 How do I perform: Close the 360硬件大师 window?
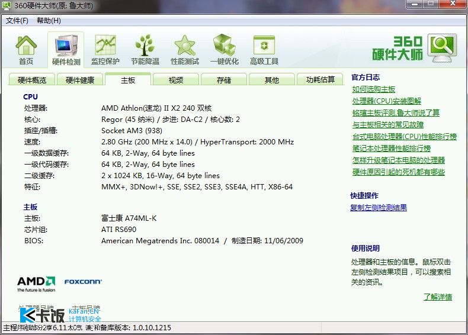[x=453, y=4]
